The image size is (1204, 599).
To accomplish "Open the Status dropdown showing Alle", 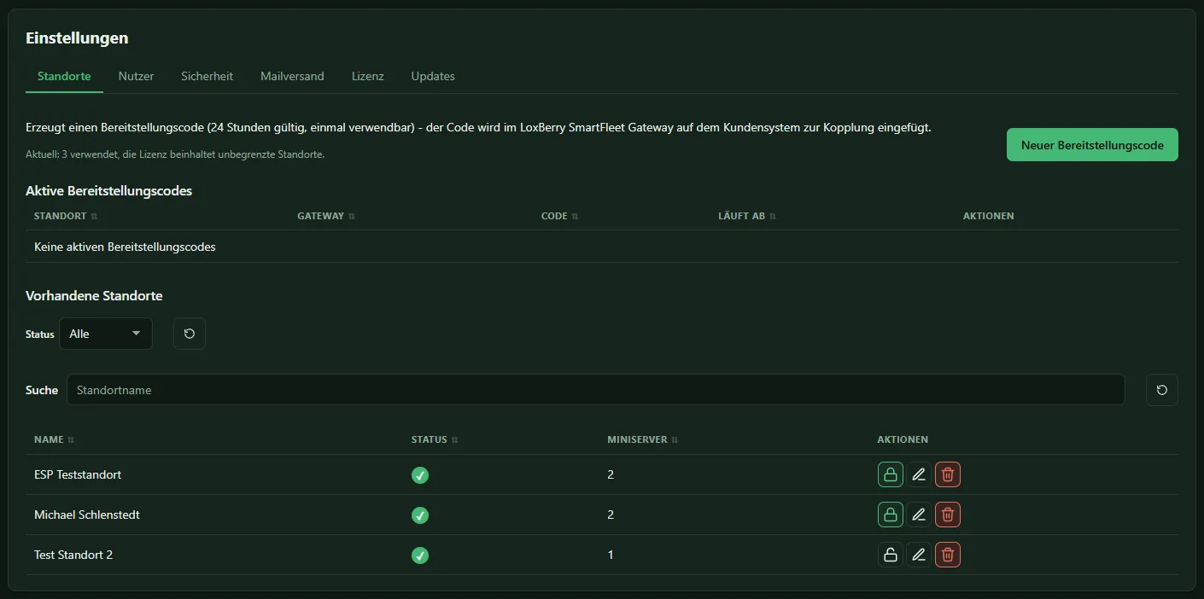I will [106, 334].
